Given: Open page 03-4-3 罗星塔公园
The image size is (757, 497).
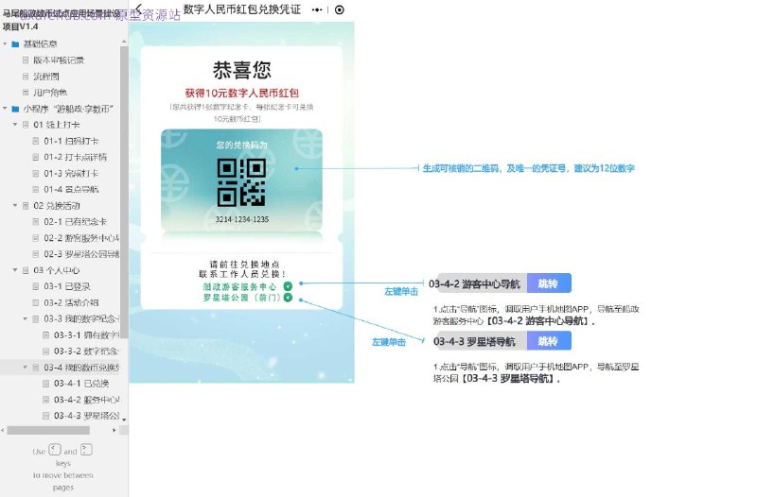Looking at the screenshot, I should pyautogui.click(x=87, y=416).
